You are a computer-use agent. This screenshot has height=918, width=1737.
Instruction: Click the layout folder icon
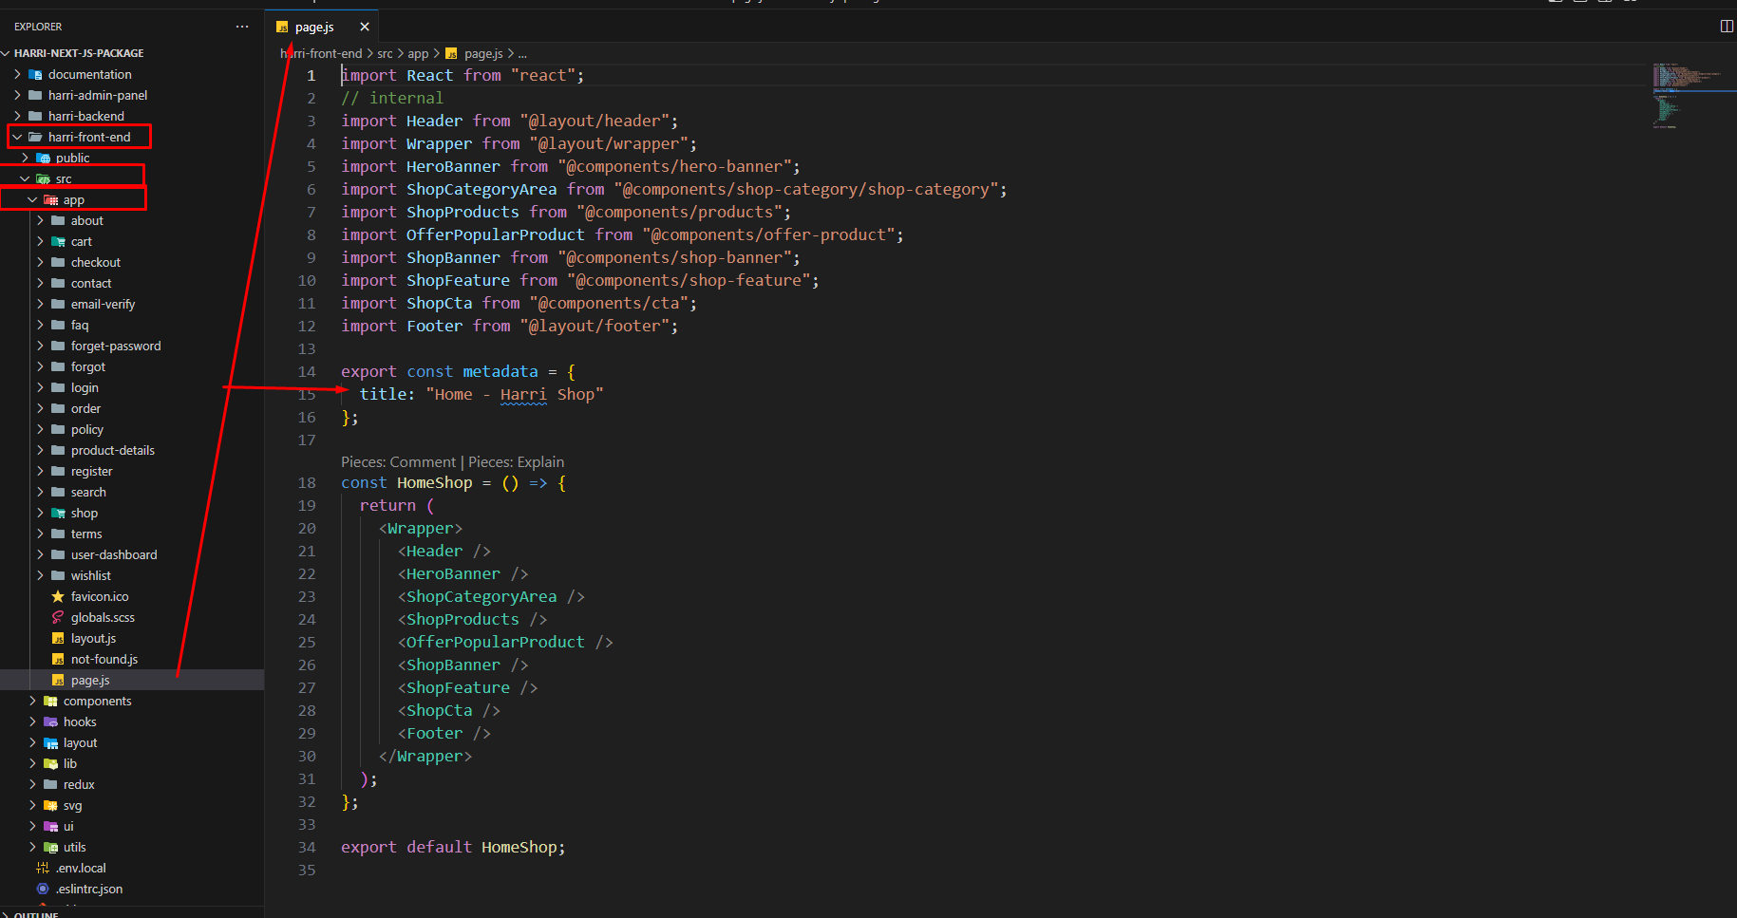tap(50, 742)
